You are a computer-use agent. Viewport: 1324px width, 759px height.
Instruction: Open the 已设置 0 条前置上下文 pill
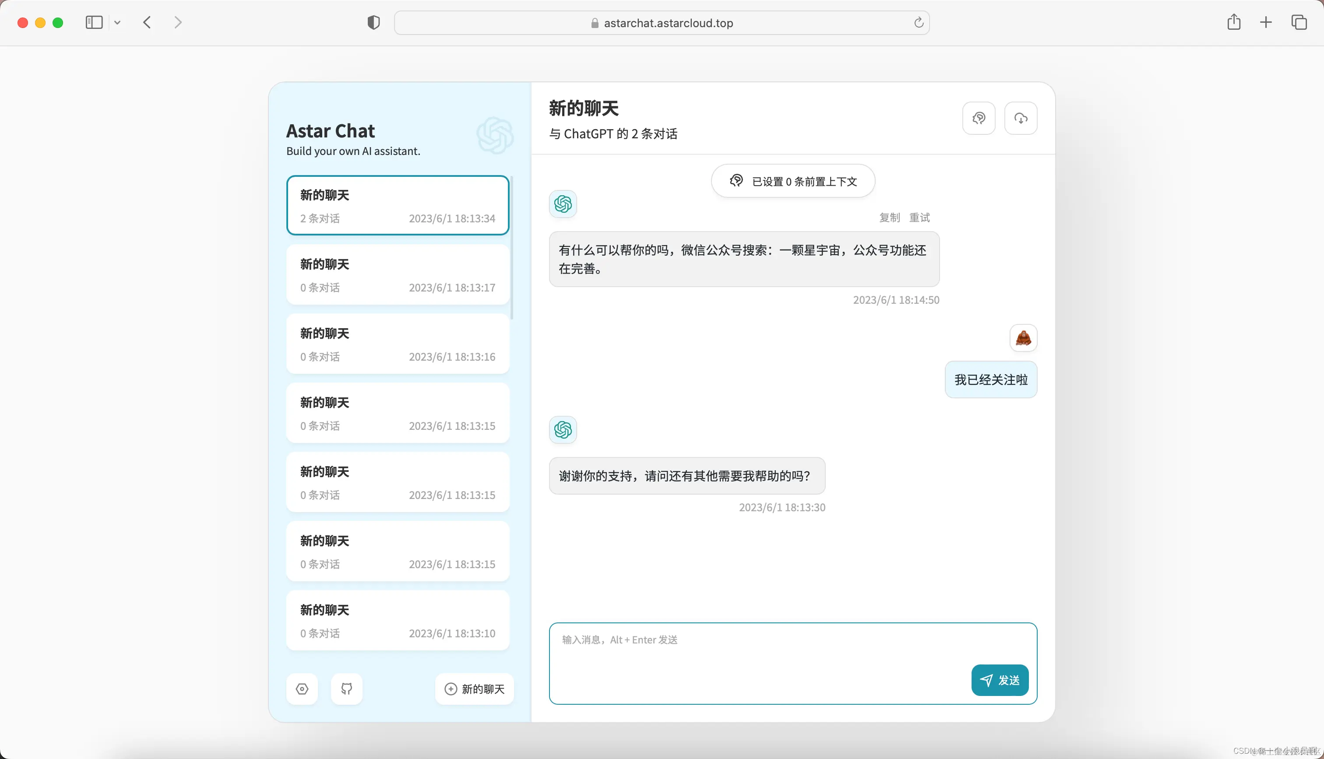coord(792,181)
